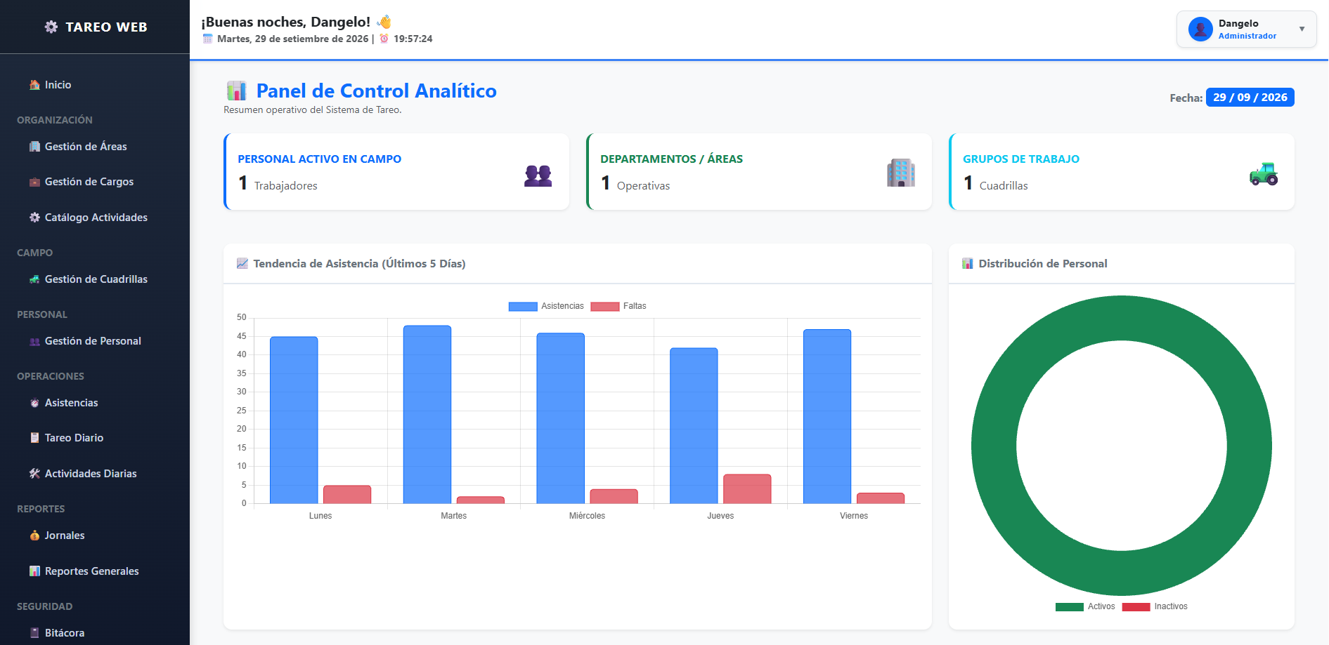Click the two-people icon in Personal Activo card
This screenshot has width=1329, height=645.
click(x=538, y=175)
